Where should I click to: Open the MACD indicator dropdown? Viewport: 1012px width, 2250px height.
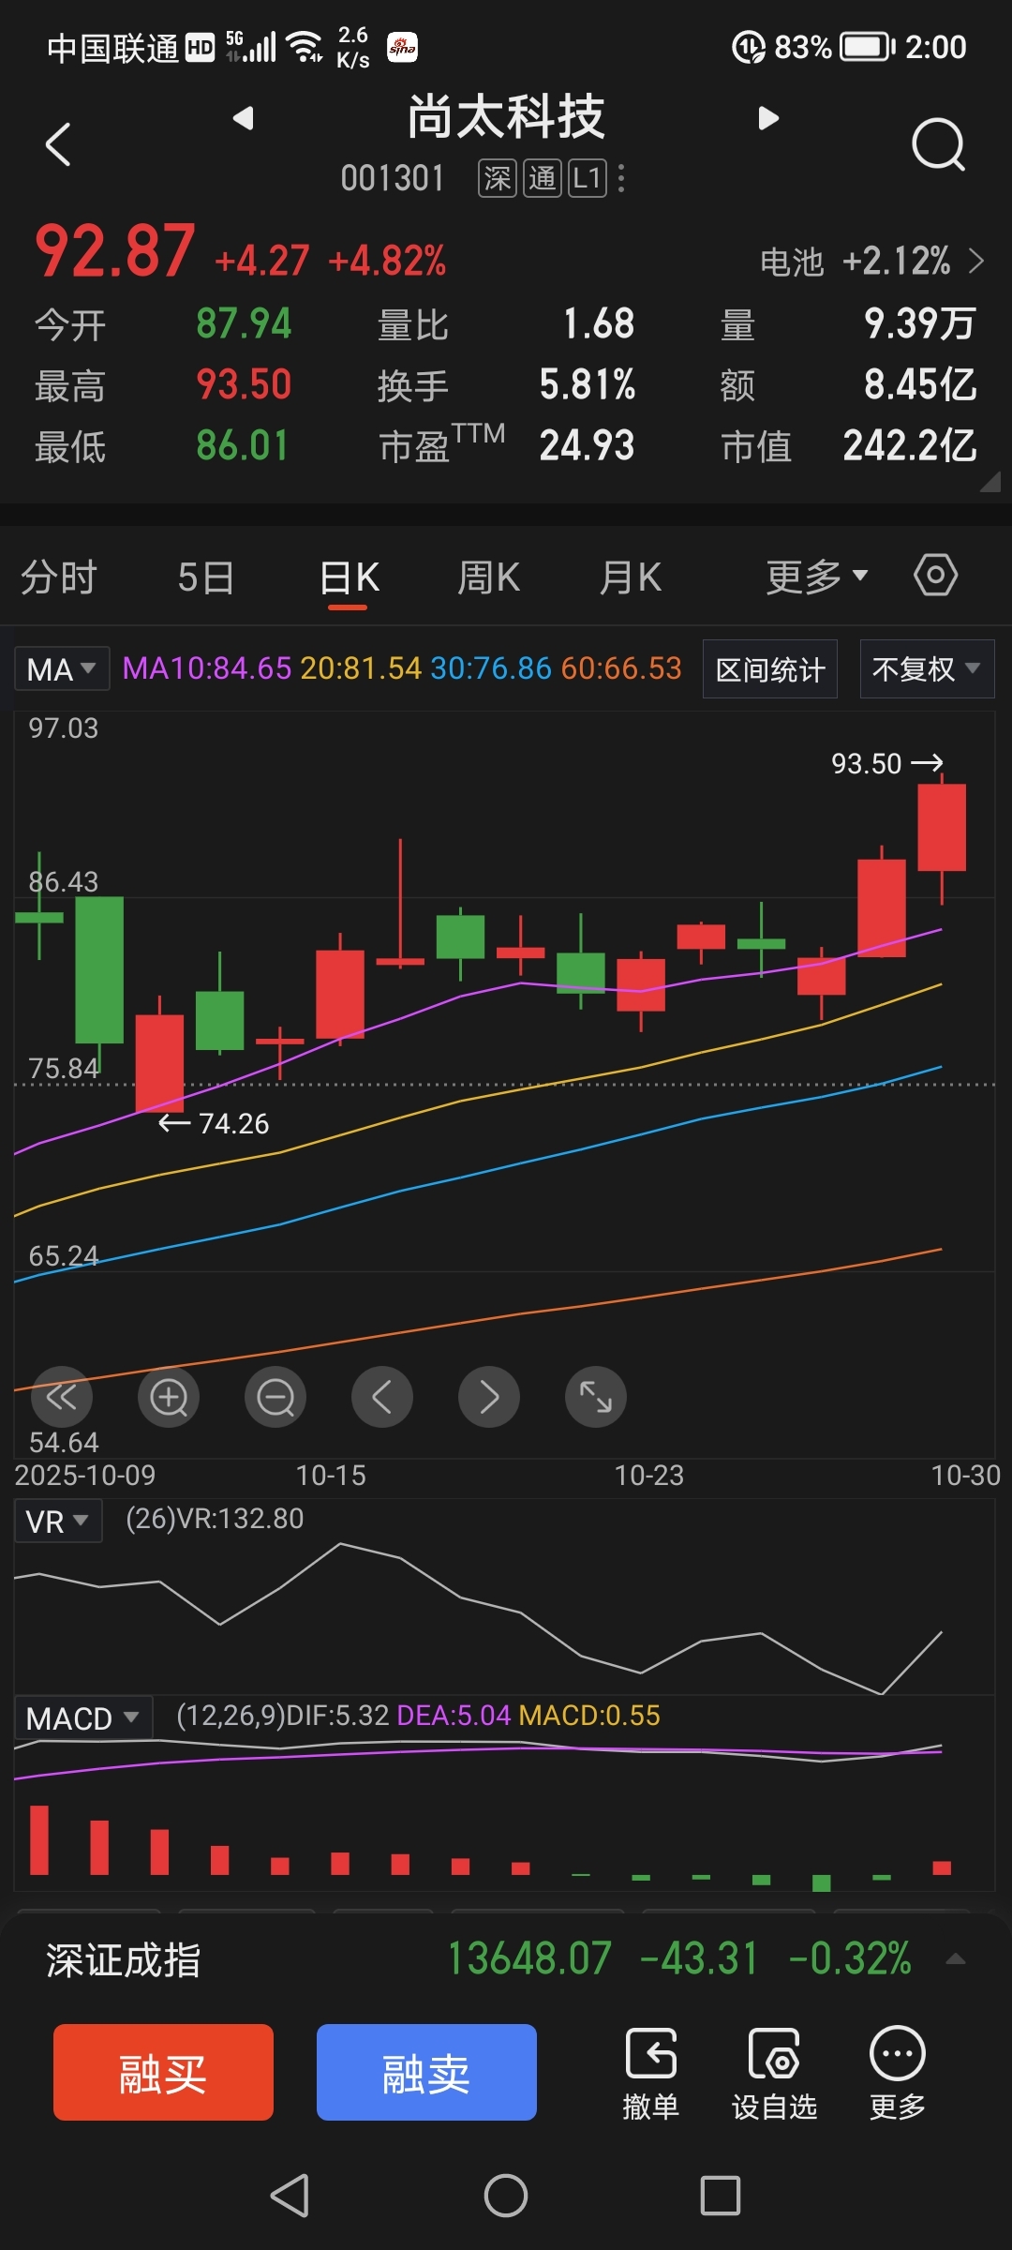tap(83, 1717)
